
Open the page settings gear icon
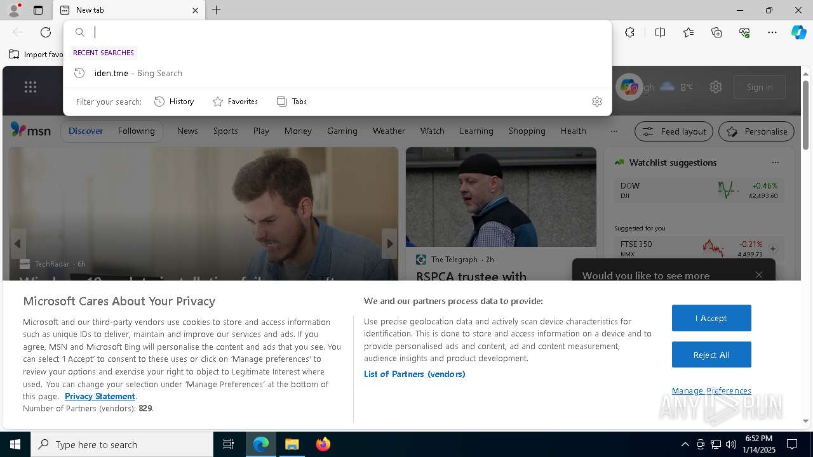(x=716, y=87)
